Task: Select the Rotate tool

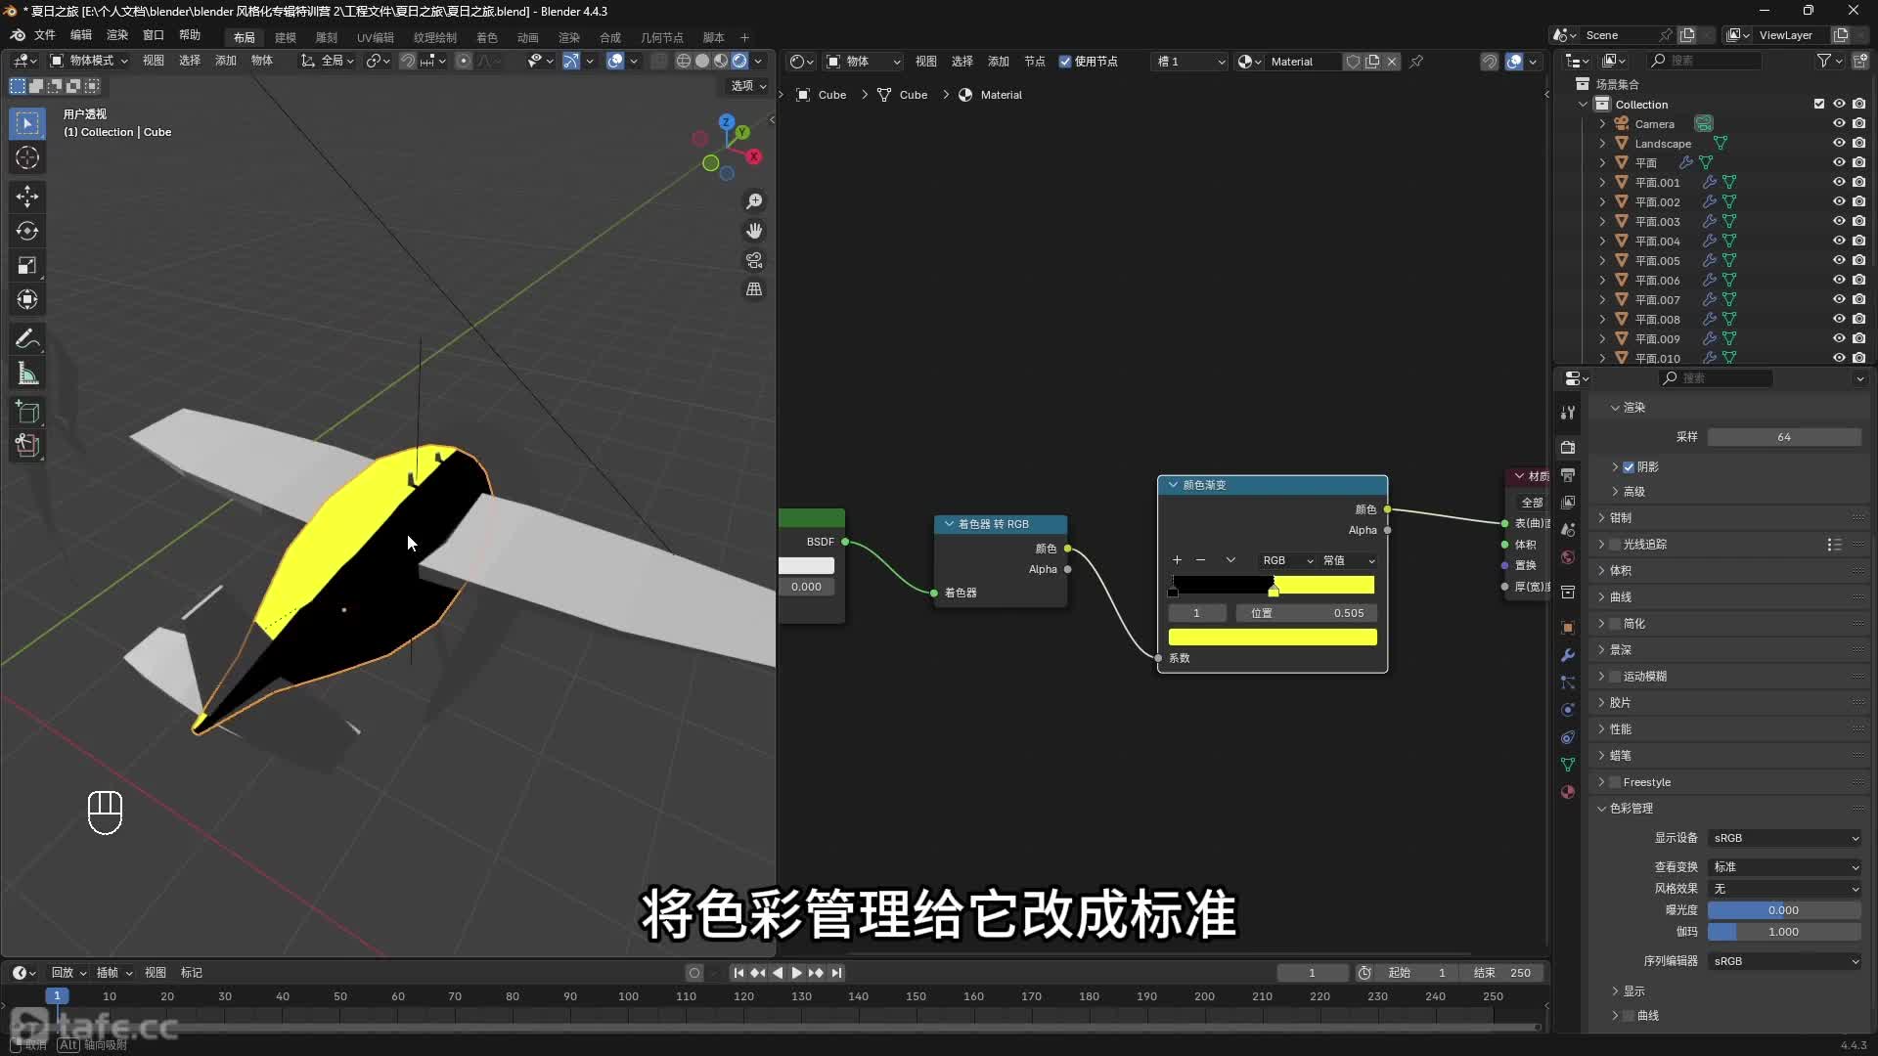Action: pyautogui.click(x=27, y=231)
